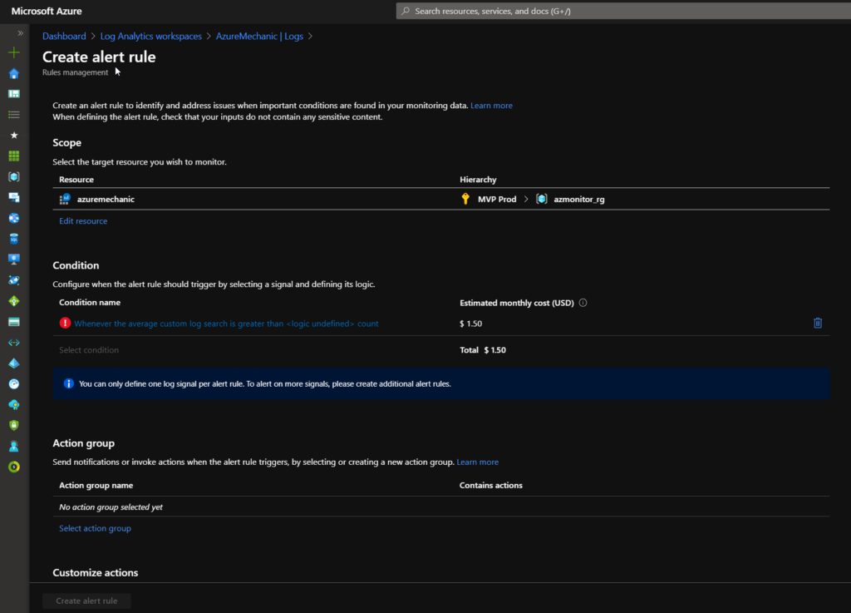Open SQL databases icon
The width and height of the screenshot is (851, 613).
click(x=14, y=239)
